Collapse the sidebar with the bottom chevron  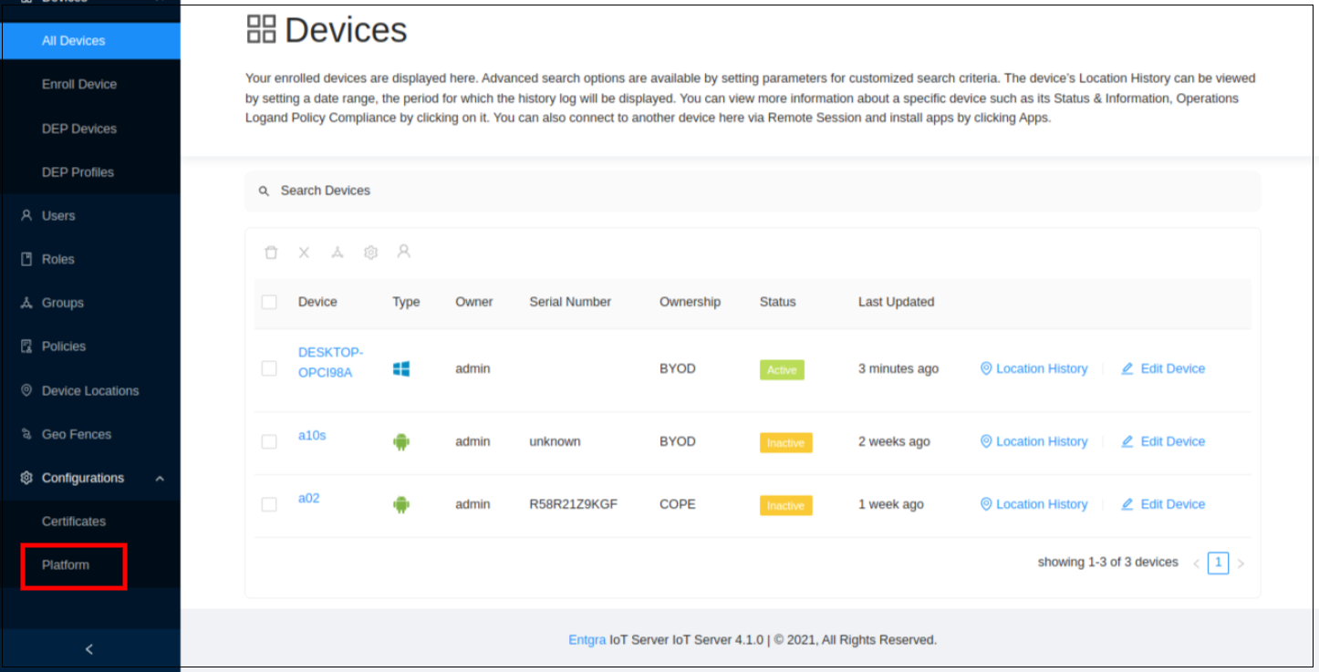(x=89, y=649)
